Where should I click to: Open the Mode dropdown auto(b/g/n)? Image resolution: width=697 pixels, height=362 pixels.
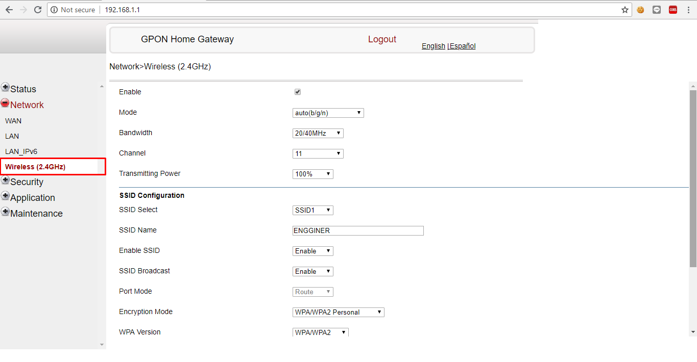(x=328, y=113)
